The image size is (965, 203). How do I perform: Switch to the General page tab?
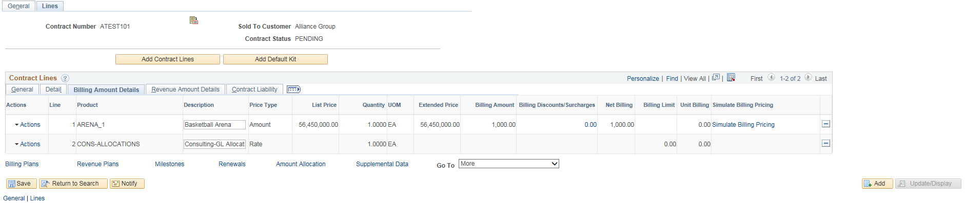pyautogui.click(x=18, y=6)
